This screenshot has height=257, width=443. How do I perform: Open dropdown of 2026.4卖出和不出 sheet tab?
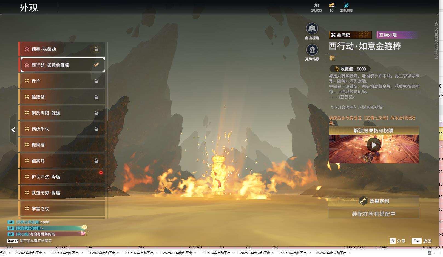[45, 253]
